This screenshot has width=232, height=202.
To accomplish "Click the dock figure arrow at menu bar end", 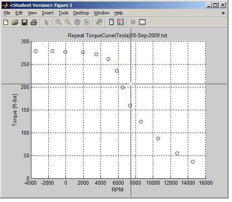I will (223, 13).
